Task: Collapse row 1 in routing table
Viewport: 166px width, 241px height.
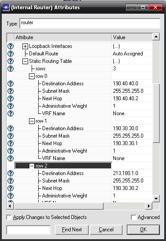Action: click(x=32, y=121)
